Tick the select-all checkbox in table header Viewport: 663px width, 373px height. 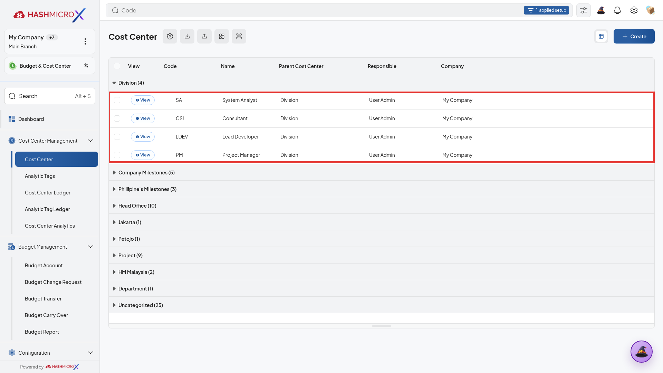117,66
